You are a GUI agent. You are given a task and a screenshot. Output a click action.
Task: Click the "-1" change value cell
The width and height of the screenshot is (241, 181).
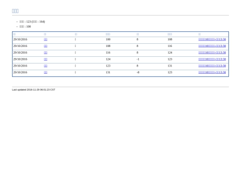tap(138, 59)
